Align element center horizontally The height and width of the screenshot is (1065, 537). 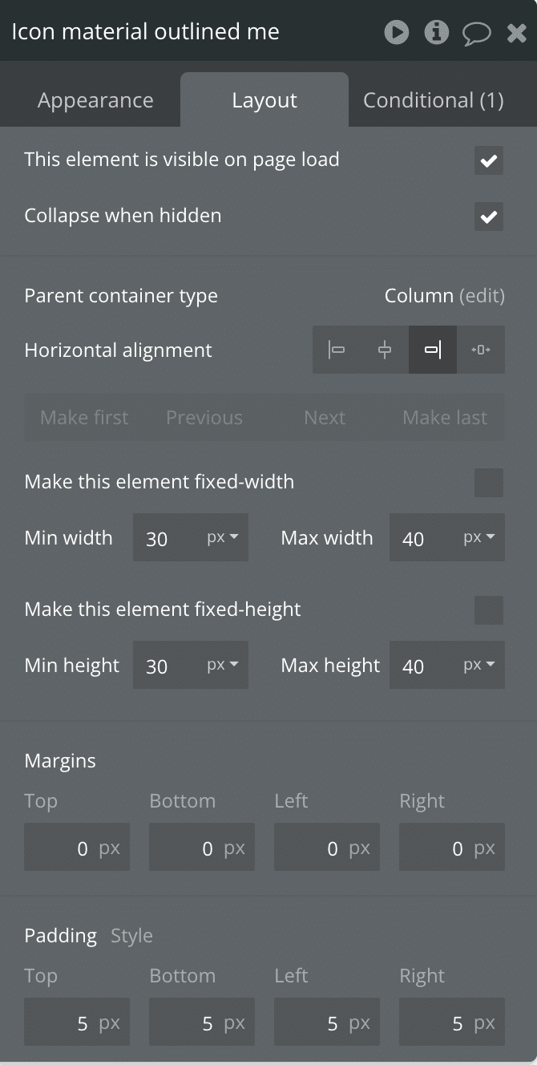(385, 350)
